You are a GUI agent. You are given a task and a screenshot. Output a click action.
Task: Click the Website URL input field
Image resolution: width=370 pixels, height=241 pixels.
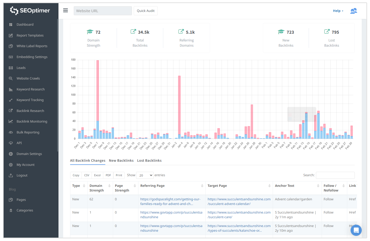point(103,11)
